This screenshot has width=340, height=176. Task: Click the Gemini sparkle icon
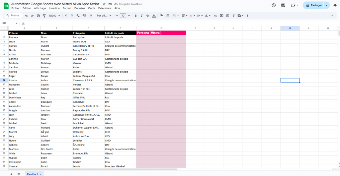pos(335,5)
